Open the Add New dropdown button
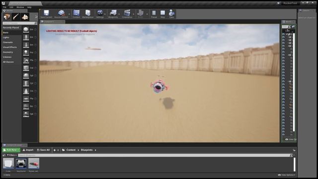Screen dimensions: 318x179 [11, 150]
